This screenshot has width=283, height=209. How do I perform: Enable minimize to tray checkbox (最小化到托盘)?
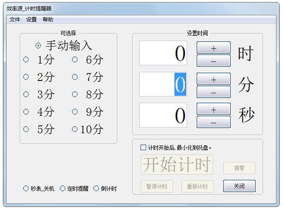pos(143,147)
